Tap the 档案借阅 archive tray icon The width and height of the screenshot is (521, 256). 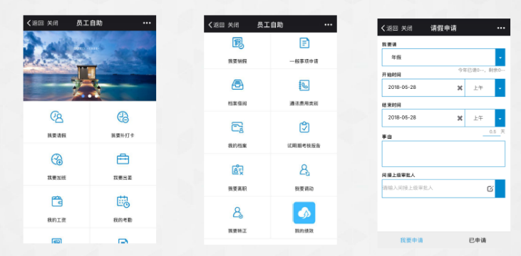tap(237, 85)
